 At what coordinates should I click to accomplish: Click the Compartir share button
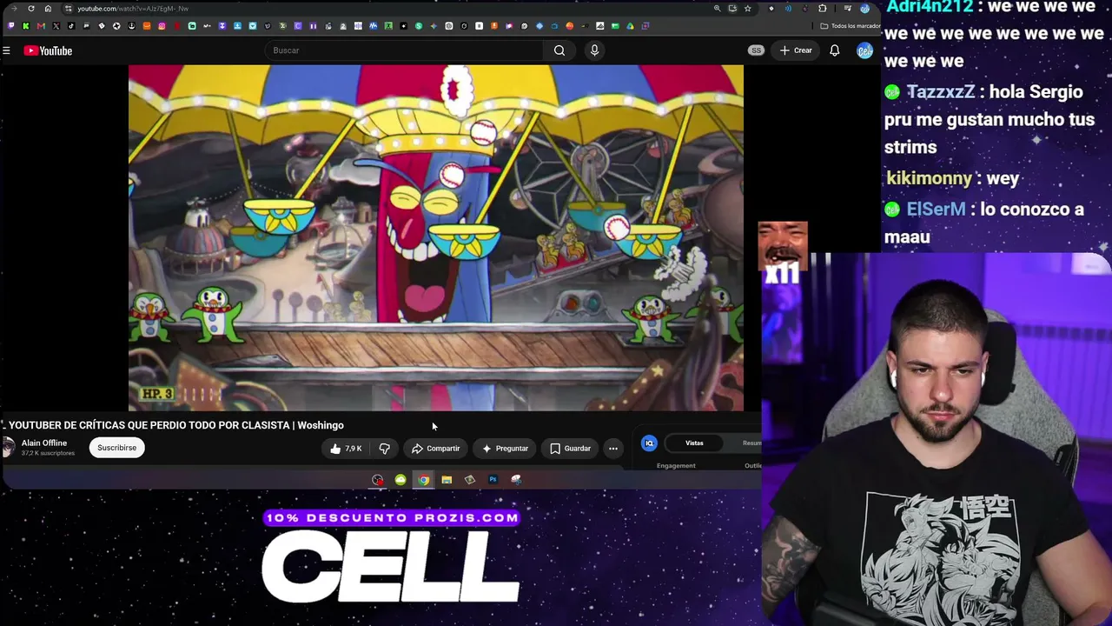coord(436,449)
